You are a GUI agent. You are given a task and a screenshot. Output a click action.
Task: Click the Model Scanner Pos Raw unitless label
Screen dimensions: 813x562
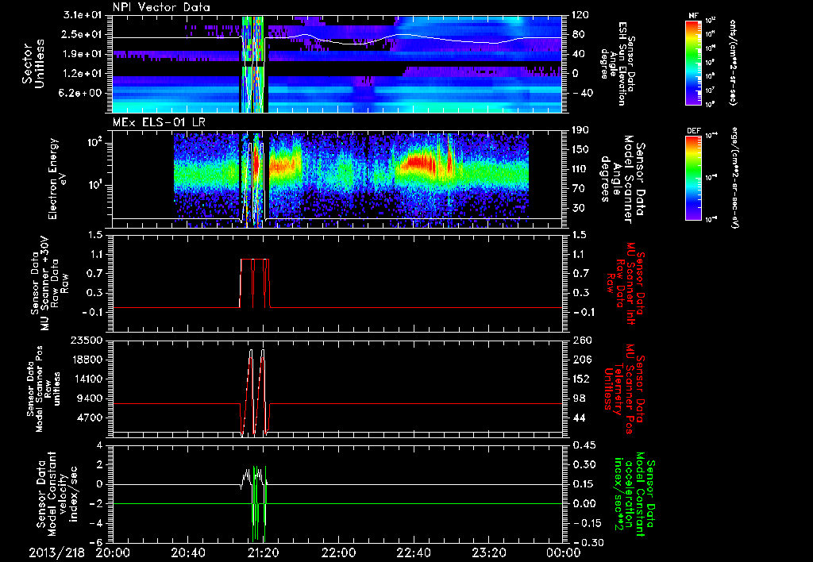[44, 389]
